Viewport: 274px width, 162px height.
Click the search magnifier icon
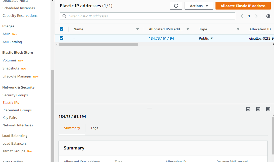coord(64,16)
